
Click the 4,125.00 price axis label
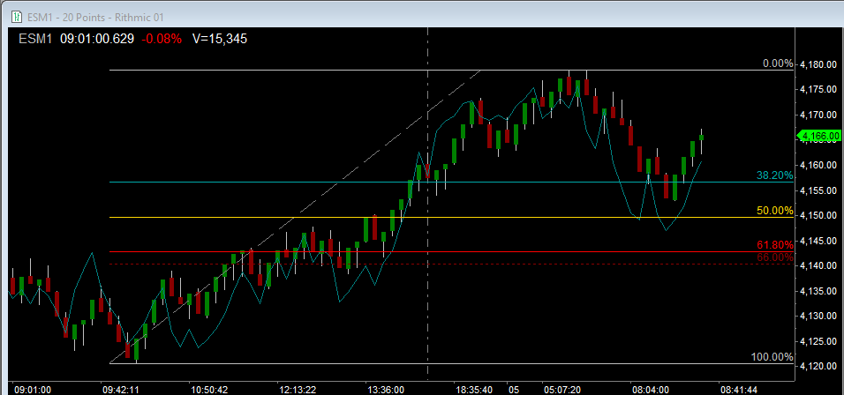[818, 341]
